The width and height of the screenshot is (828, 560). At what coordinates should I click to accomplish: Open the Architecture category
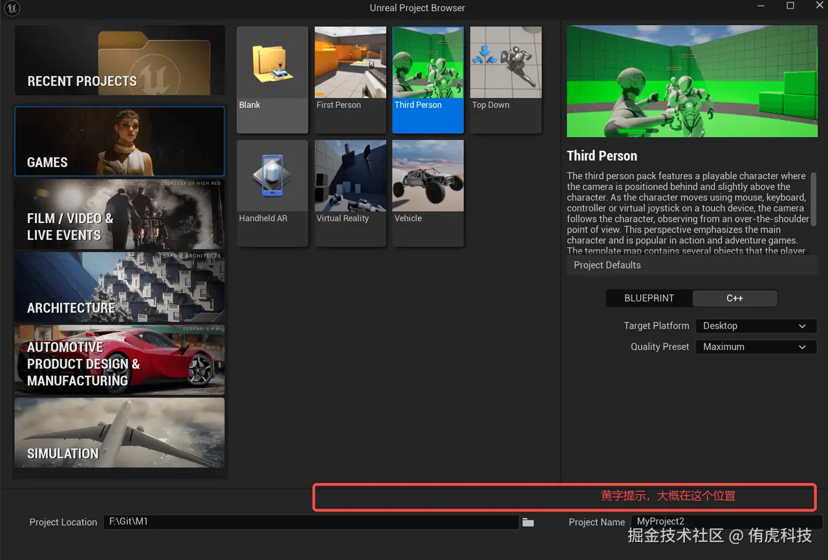pos(120,287)
